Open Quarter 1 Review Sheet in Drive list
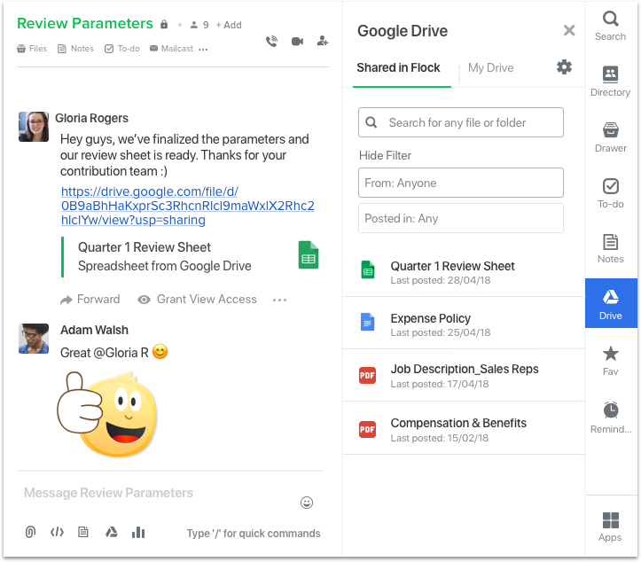Image resolution: width=641 pixels, height=562 pixels. pos(464,272)
